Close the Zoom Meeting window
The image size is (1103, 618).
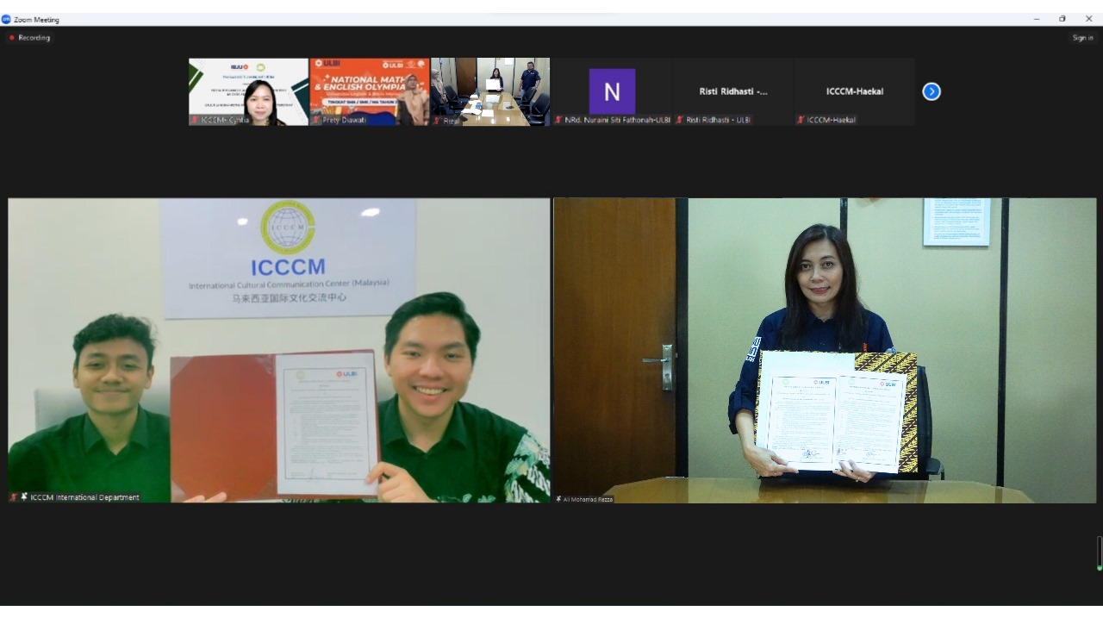[1088, 19]
